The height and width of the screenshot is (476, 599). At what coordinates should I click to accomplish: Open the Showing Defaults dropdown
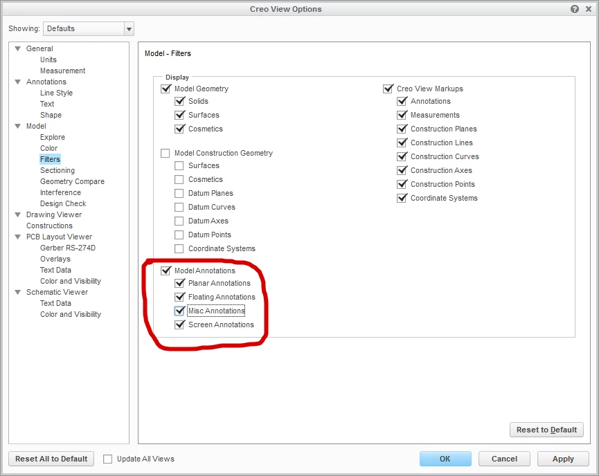click(129, 28)
